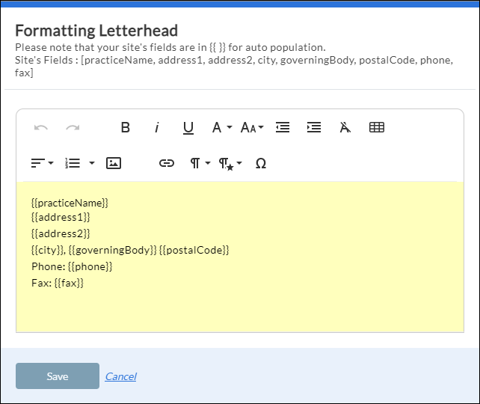Insert an image
The width and height of the screenshot is (480, 404).
pos(114,163)
